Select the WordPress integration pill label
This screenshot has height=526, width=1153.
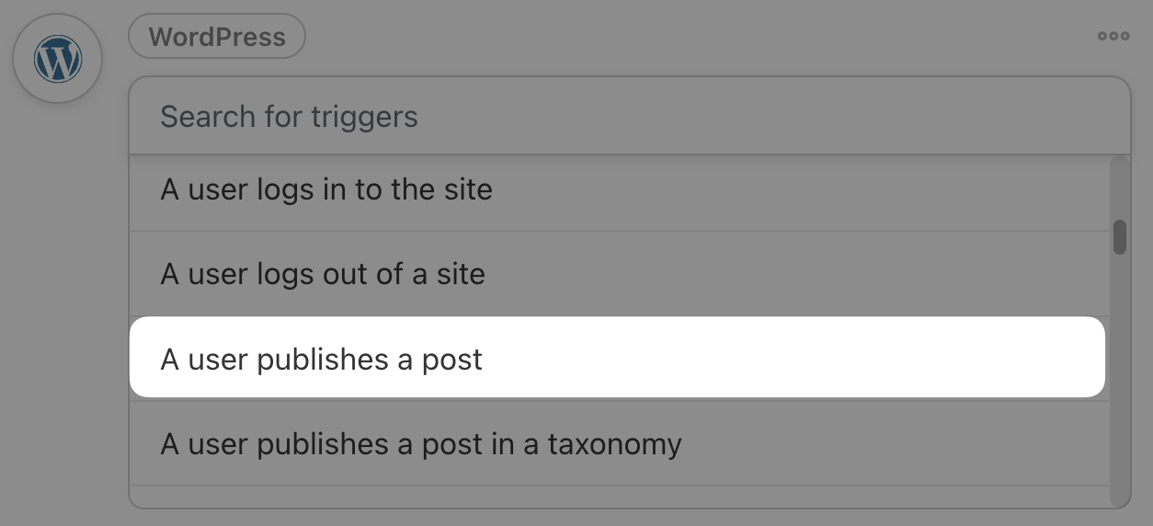tap(217, 37)
